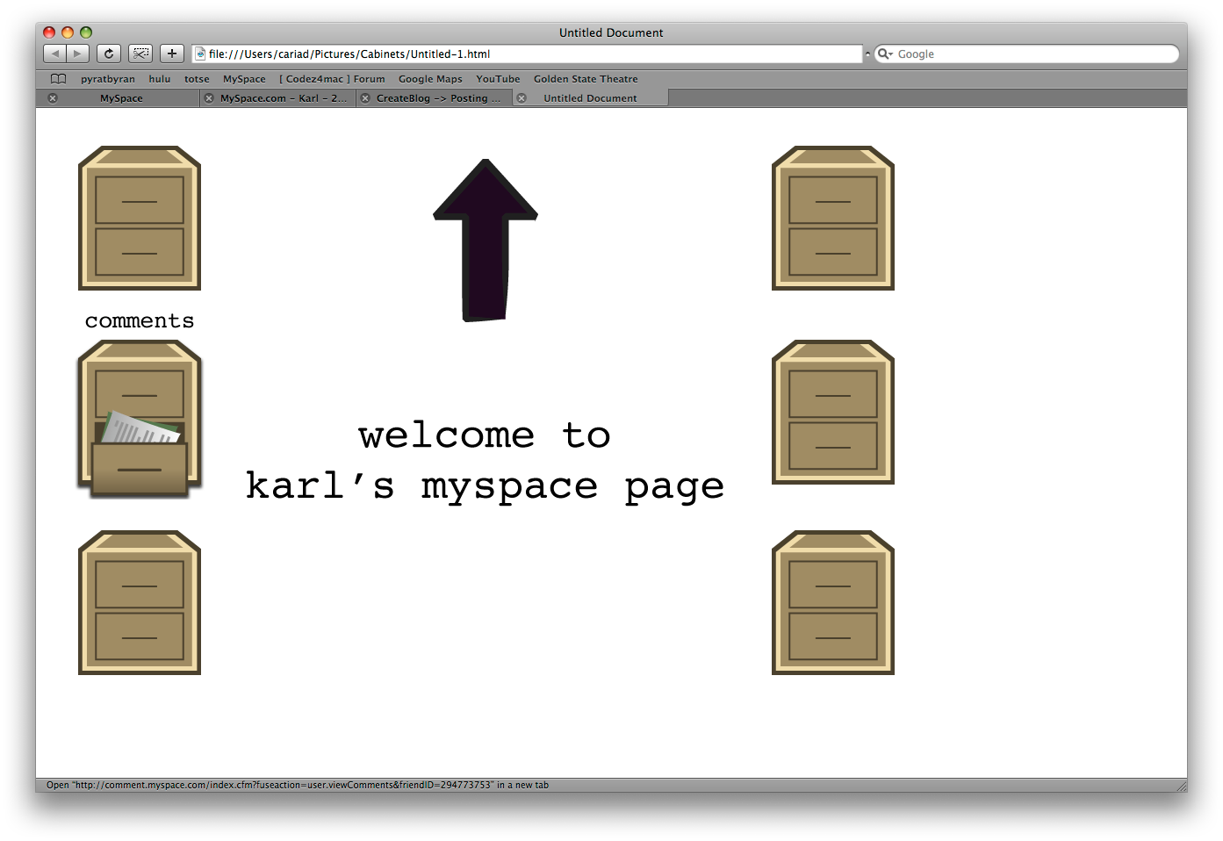1223x841 pixels.
Task: Add a bookmark with the plus button
Action: pyautogui.click(x=172, y=54)
